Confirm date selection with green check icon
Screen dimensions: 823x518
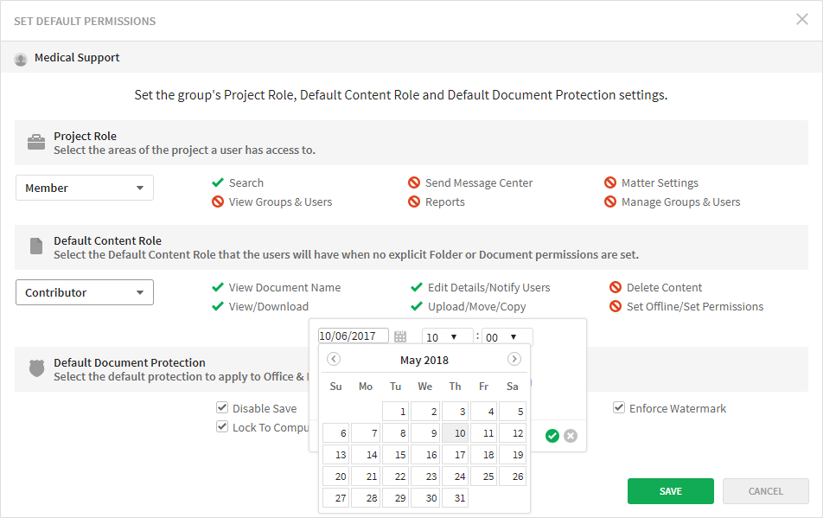coord(552,436)
